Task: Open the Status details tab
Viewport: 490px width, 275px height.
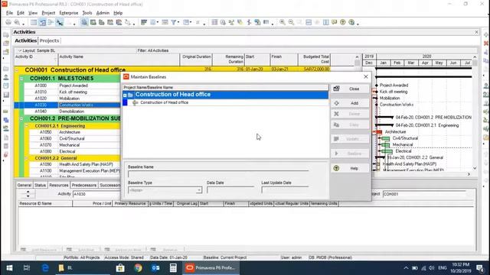Action: [40, 185]
